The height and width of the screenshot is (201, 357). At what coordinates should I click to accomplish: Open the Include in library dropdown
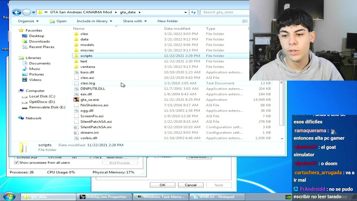(x=94, y=21)
